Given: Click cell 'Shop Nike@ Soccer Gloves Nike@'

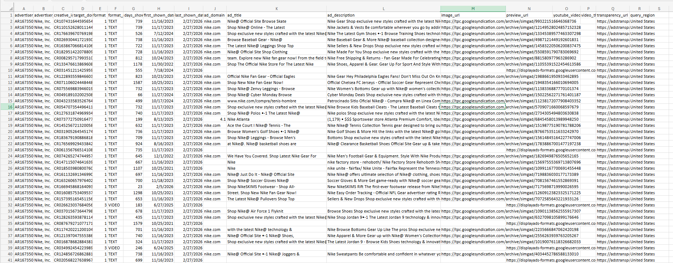Looking at the screenshot, I should 277,180.
